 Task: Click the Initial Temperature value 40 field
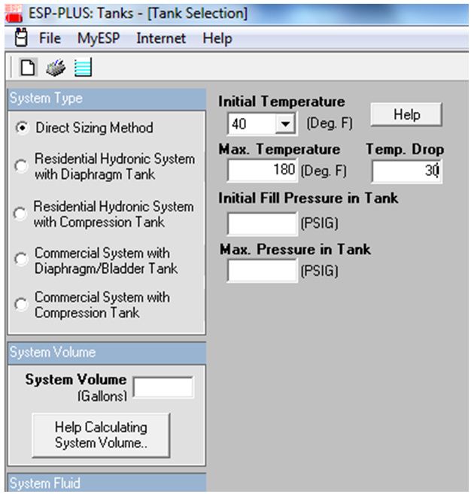click(x=252, y=123)
